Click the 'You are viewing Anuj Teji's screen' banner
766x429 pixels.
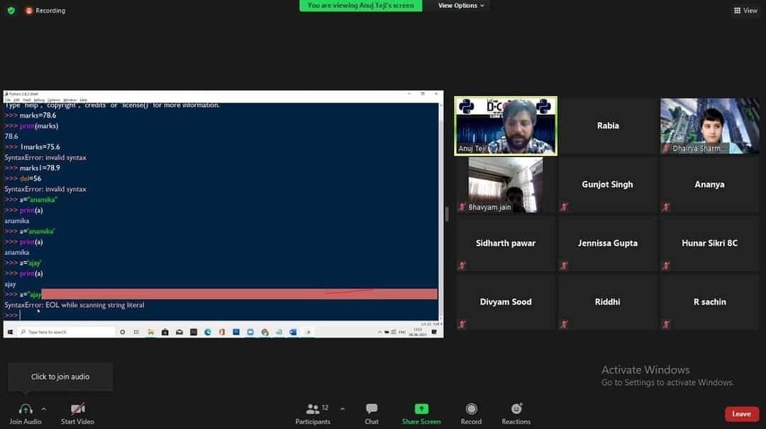[x=360, y=6]
